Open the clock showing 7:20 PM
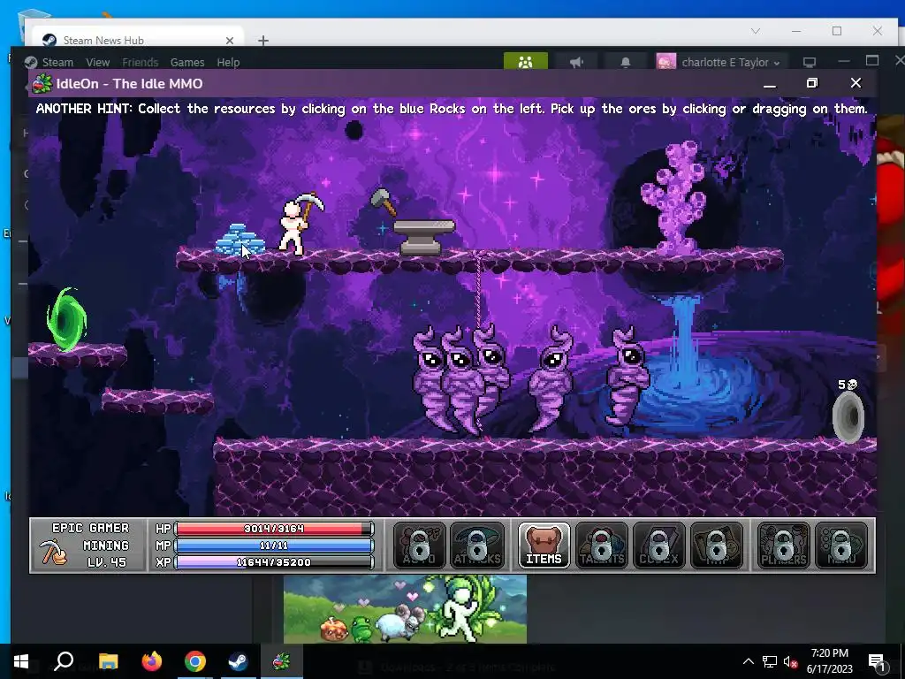The height and width of the screenshot is (679, 905). coord(829,661)
